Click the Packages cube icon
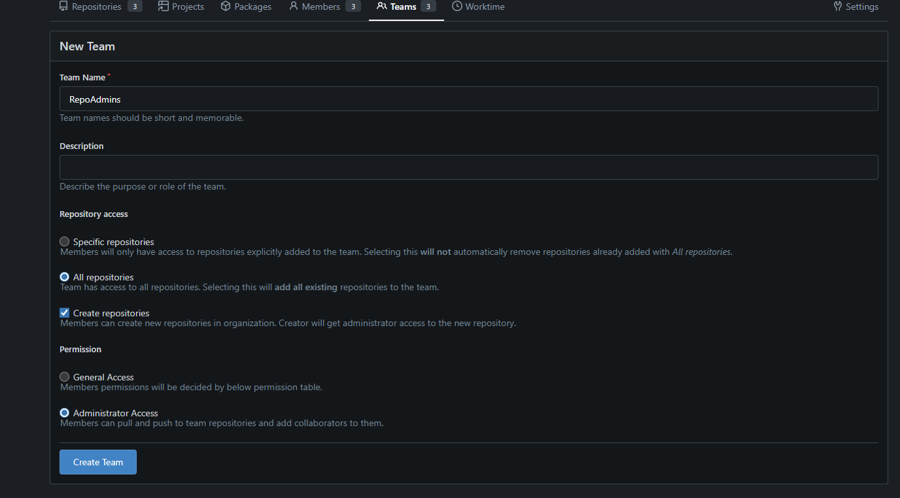Screen dimensions: 900x498 coord(226,7)
